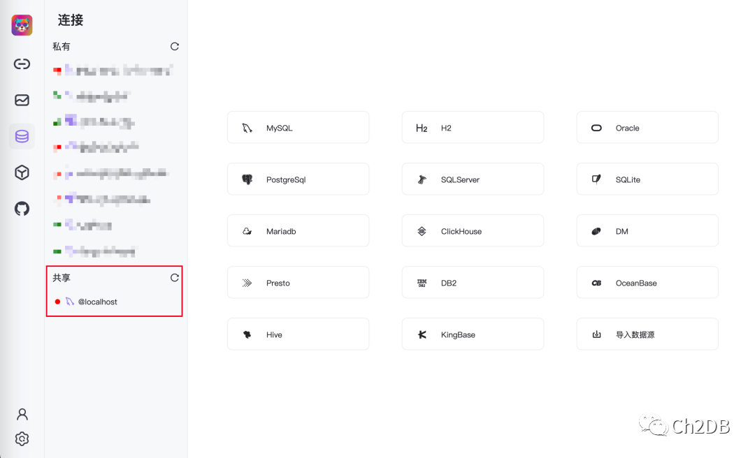Select the database workspace icon

click(22, 136)
